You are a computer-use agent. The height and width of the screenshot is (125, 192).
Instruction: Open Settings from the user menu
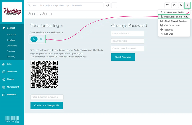point(174,29)
